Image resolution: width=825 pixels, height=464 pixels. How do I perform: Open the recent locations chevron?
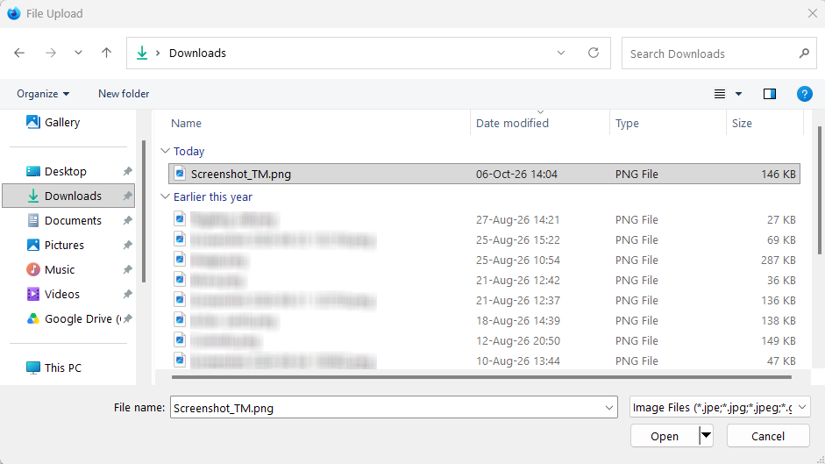[78, 53]
